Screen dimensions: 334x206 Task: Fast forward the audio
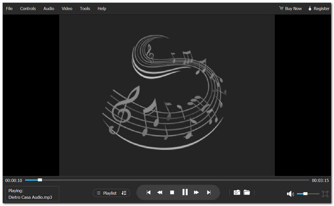pyautogui.click(x=197, y=192)
